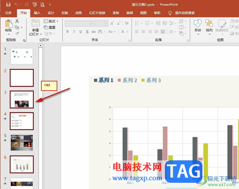Click the line spacing icon
The image size is (239, 189).
[x=171, y=23]
